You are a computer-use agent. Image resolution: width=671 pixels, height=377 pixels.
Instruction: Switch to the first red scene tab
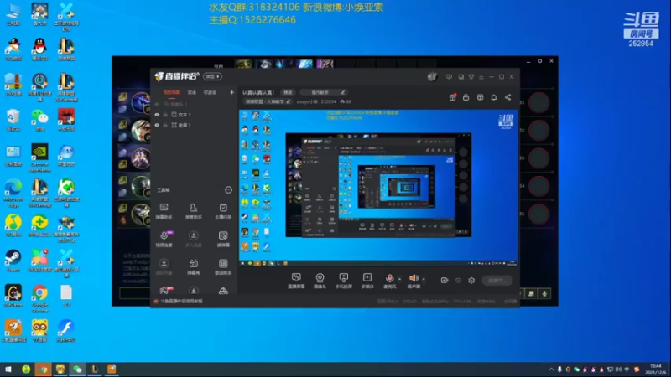click(172, 92)
